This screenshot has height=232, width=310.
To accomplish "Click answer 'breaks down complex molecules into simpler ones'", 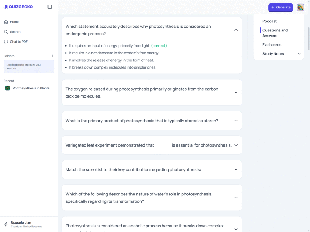I will tap(113, 67).
